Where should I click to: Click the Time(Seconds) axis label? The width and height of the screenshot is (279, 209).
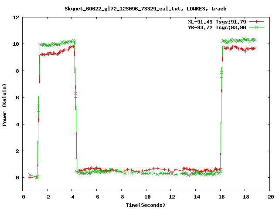point(146,205)
